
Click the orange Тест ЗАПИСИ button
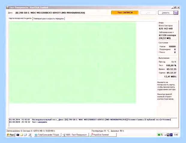click(x=125, y=13)
